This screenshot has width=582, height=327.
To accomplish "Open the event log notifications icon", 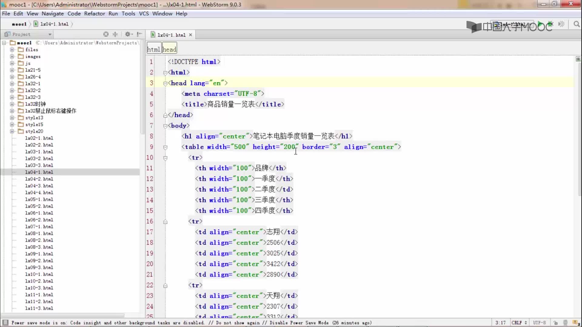I will coord(576,323).
